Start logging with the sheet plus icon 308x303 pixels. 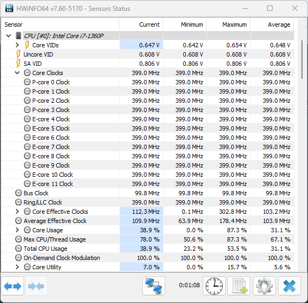pyautogui.click(x=239, y=286)
